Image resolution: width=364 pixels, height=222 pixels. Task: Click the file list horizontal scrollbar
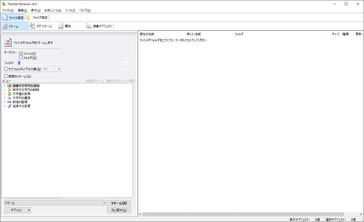pyautogui.click(x=242, y=214)
